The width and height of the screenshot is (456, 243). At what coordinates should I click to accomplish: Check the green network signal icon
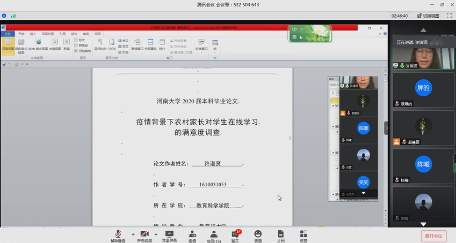pyautogui.click(x=13, y=16)
